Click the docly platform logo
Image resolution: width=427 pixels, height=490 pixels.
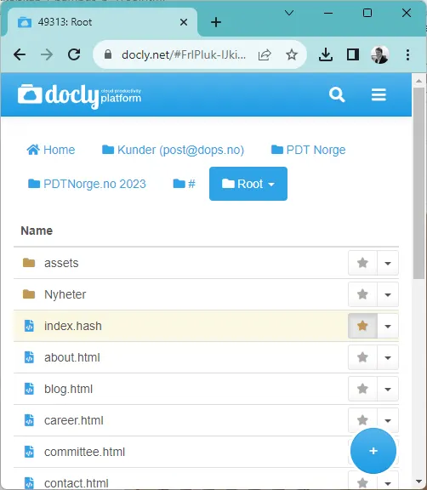pyautogui.click(x=79, y=95)
